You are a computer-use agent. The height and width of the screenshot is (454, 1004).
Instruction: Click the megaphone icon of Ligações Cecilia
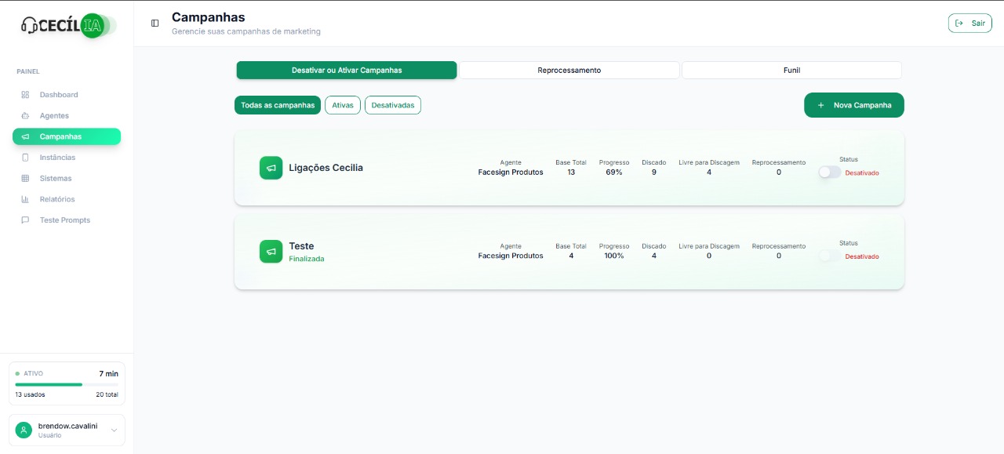point(271,168)
